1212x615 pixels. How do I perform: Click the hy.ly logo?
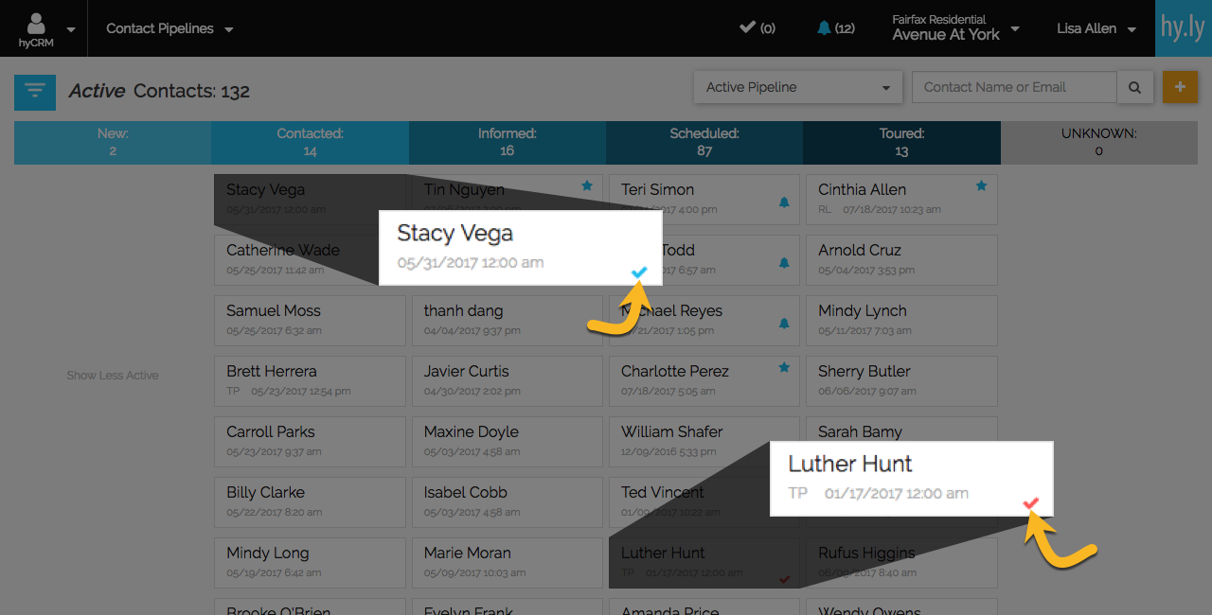[1184, 28]
